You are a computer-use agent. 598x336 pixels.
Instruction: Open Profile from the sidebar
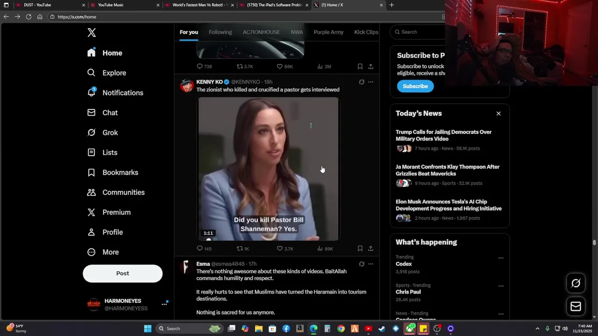click(x=105, y=232)
